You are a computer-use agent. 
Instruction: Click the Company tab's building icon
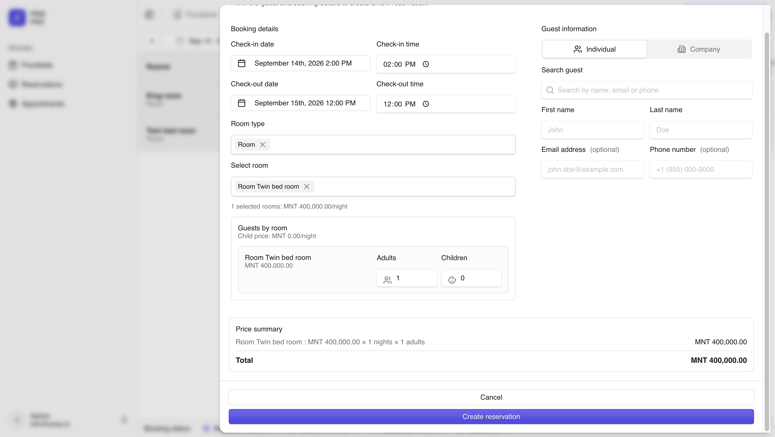[x=681, y=49]
